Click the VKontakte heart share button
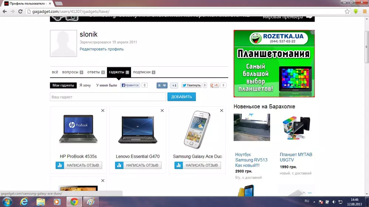The height and width of the screenshot is (207, 369). [162, 85]
